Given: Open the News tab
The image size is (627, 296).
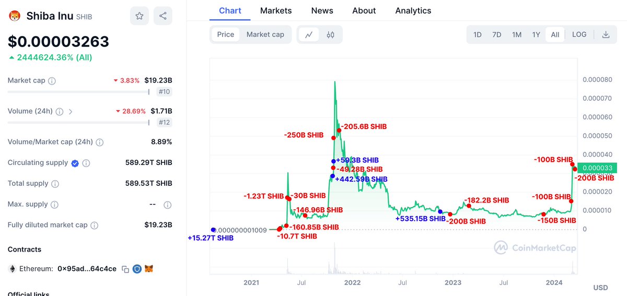Looking at the screenshot, I should 322,10.
